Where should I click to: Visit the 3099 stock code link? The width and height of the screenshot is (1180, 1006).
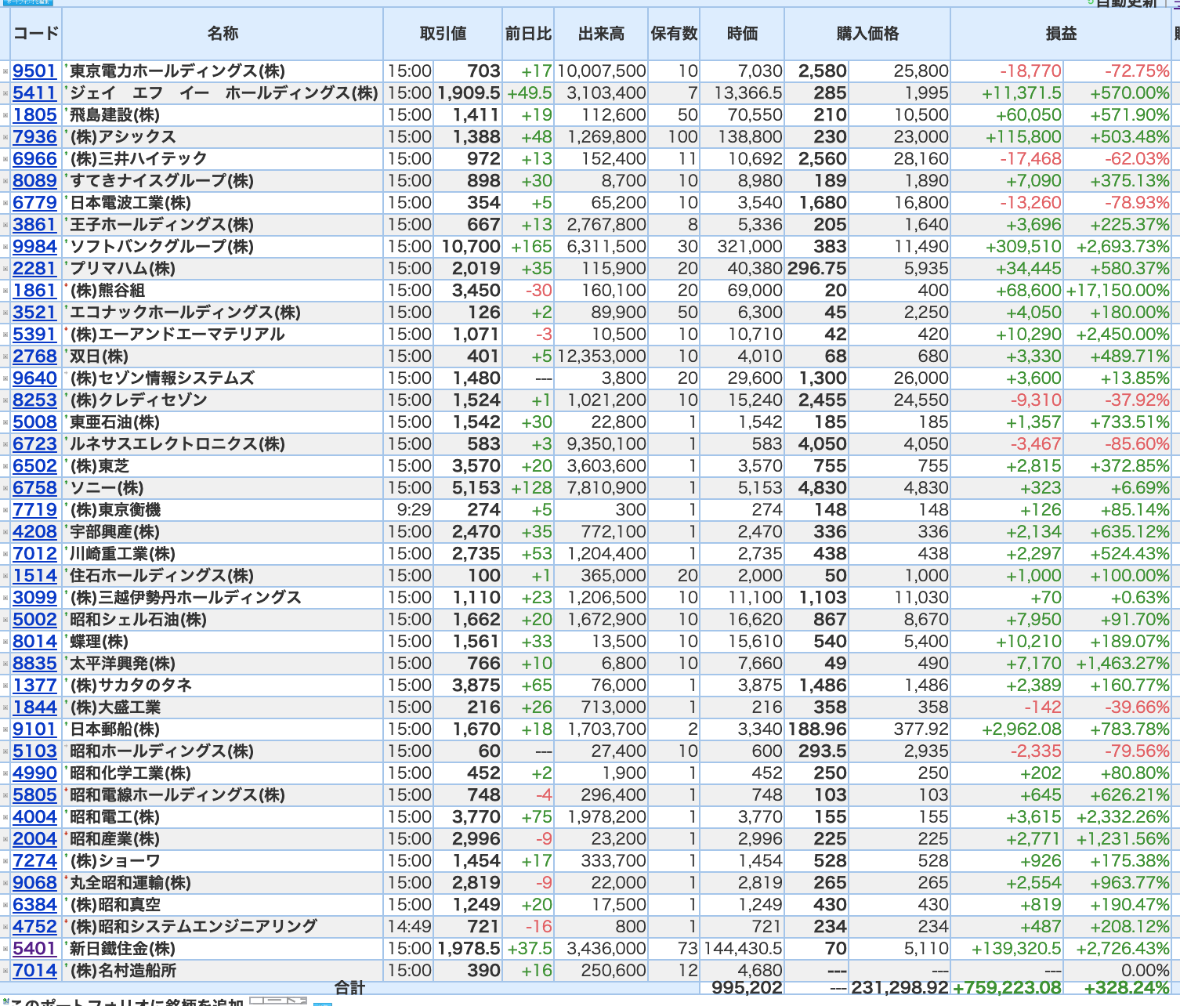tap(34, 598)
